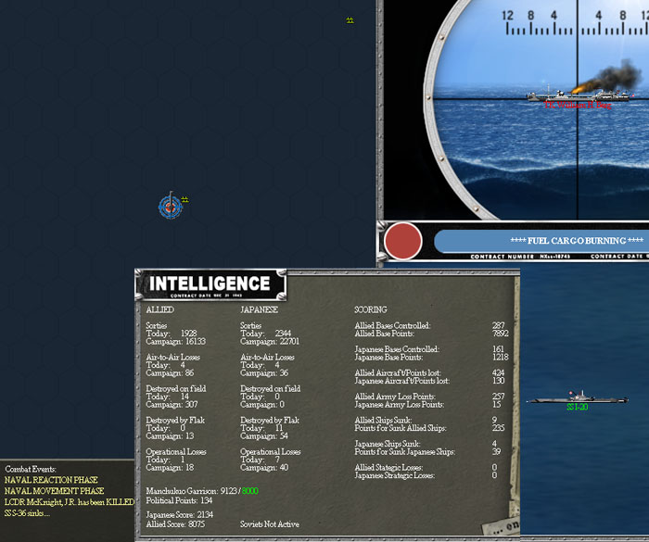Click the burning tanker in the periscope view
This screenshot has width=649, height=542.
579,95
